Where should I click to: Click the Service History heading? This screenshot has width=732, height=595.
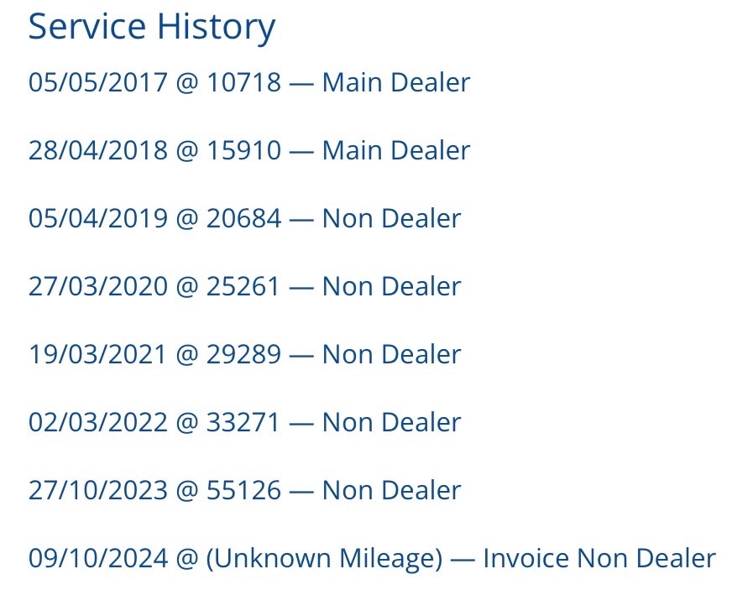152,27
